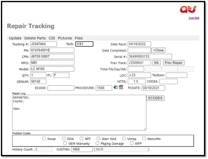The image size is (208, 159).
Task: Open the procedure web page icon
Action: click(115, 87)
